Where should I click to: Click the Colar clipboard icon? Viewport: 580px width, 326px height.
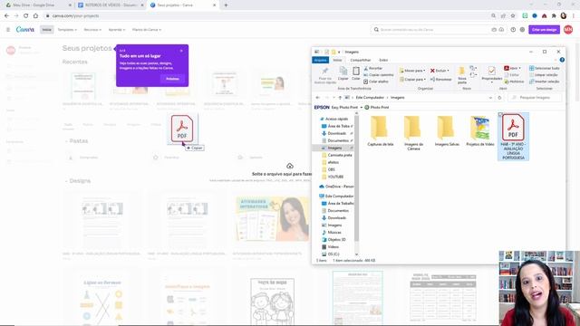(x=356, y=71)
